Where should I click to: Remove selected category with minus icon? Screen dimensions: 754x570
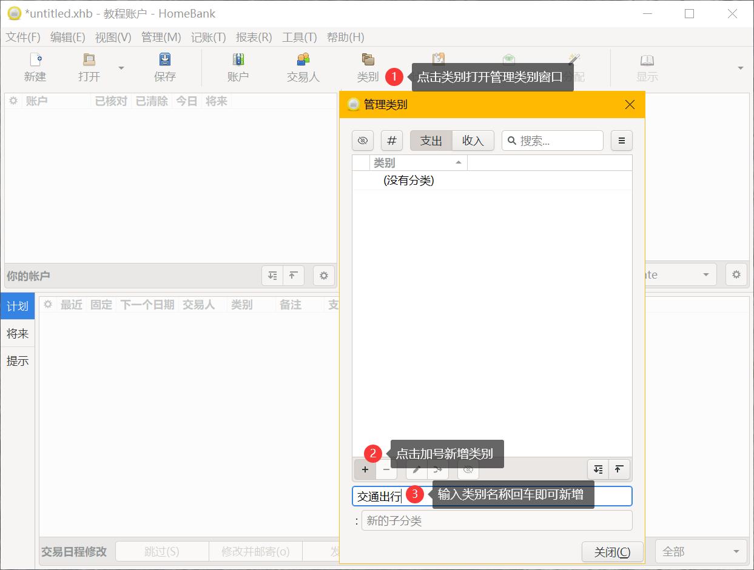[386, 469]
